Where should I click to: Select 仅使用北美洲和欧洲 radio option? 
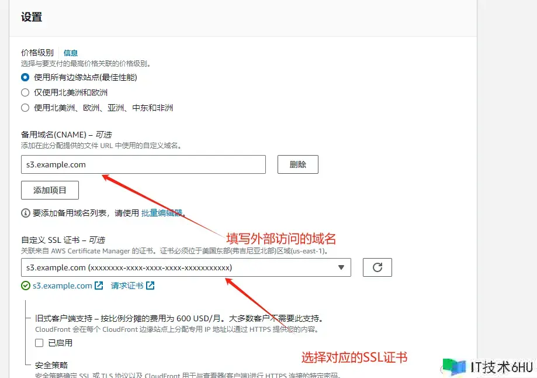coord(25,92)
